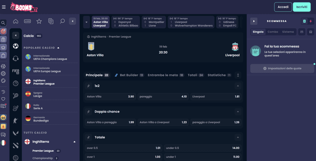The image size is (316, 161).
Task: Toggle the bet slip list view
Action: (x=304, y=21)
